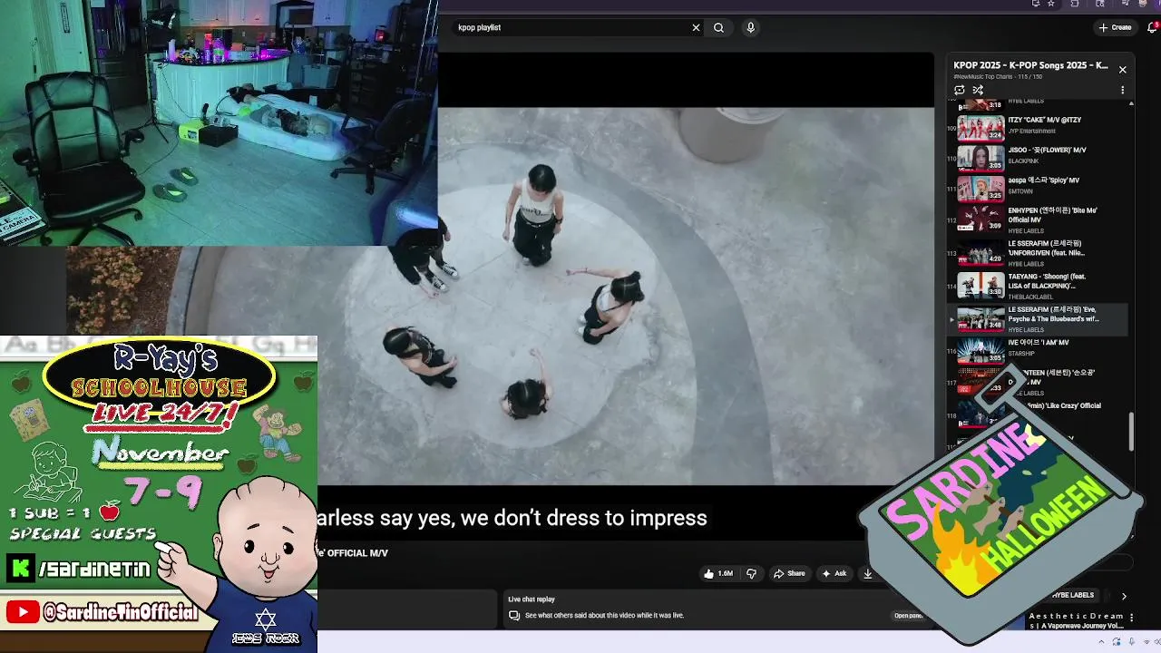1161x653 pixels.
Task: Click the 'THEBLACKLABEL' channel name
Action: 1030,297
